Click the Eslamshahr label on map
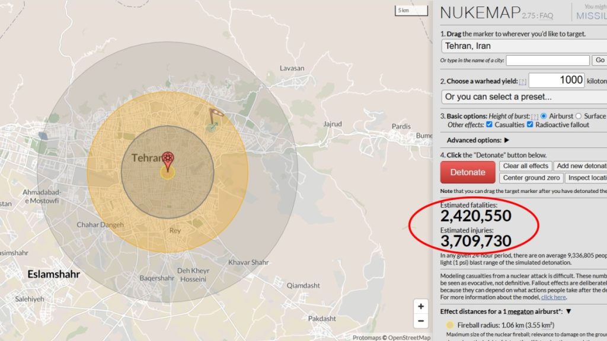Screen dimensions: 607x341 pos(54,275)
